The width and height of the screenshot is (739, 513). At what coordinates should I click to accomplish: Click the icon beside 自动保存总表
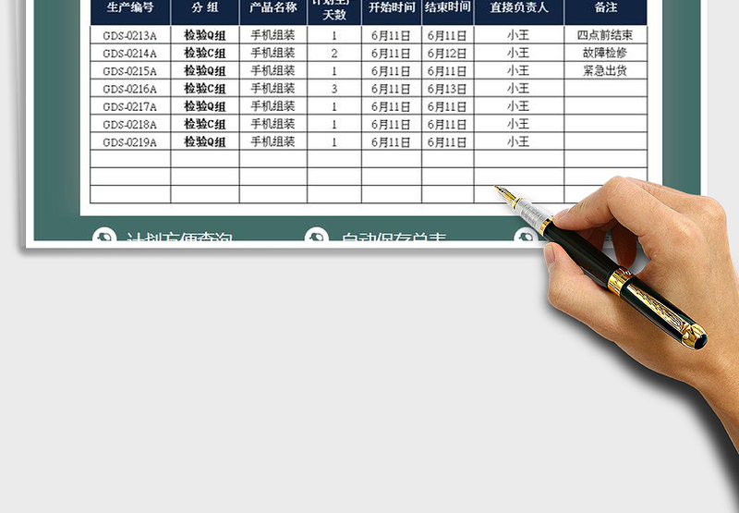[317, 238]
